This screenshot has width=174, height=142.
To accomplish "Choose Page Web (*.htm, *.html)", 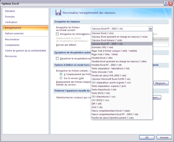I will point(122,54).
